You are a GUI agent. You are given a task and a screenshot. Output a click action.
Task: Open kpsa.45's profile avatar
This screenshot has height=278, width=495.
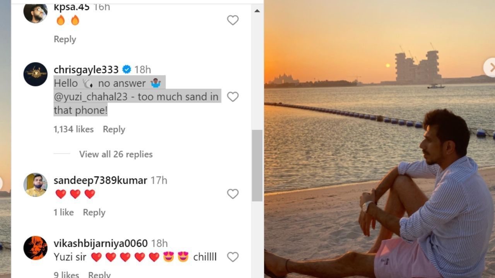[x=36, y=12]
